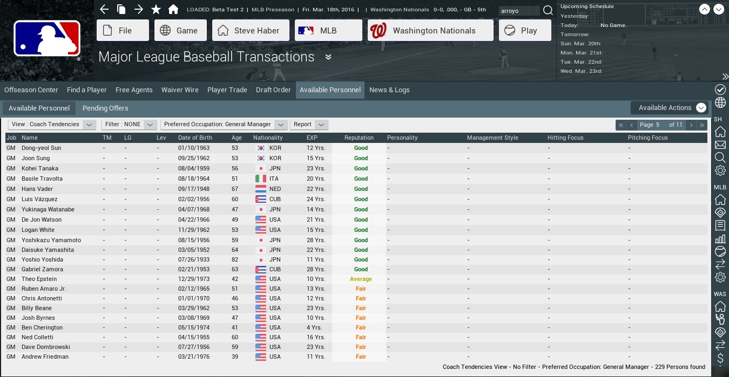Open the Pending Offers tab

pos(105,108)
